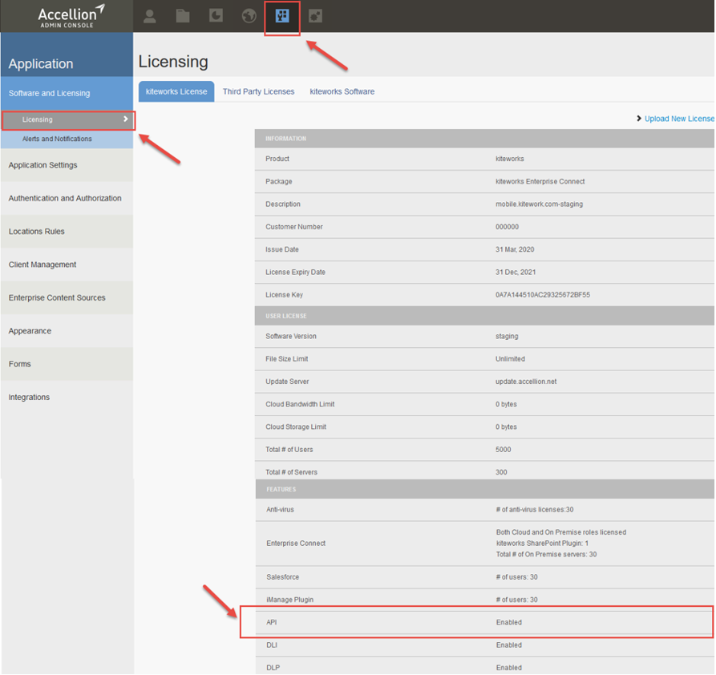Click the Accellion Admin Console logo

point(71,15)
